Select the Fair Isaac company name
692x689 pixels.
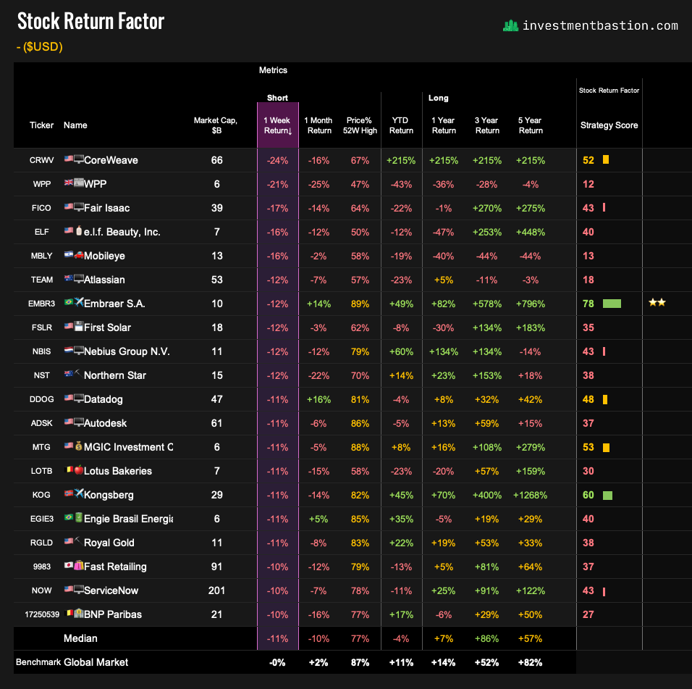107,208
